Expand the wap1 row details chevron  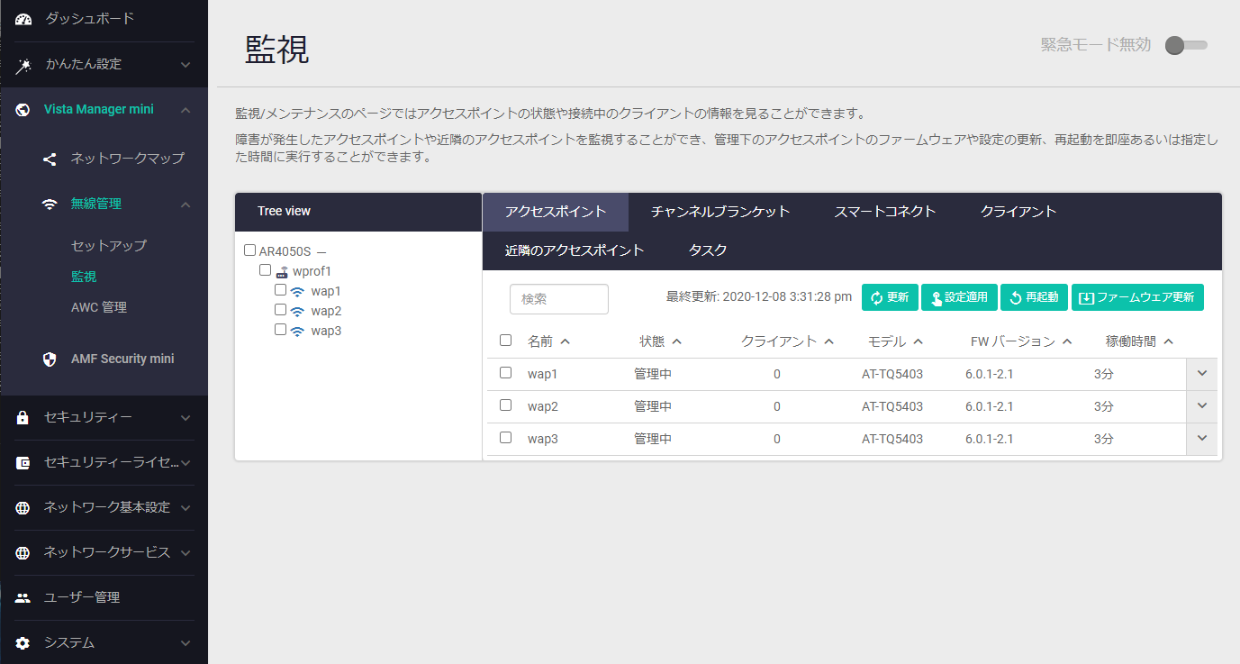point(1201,373)
